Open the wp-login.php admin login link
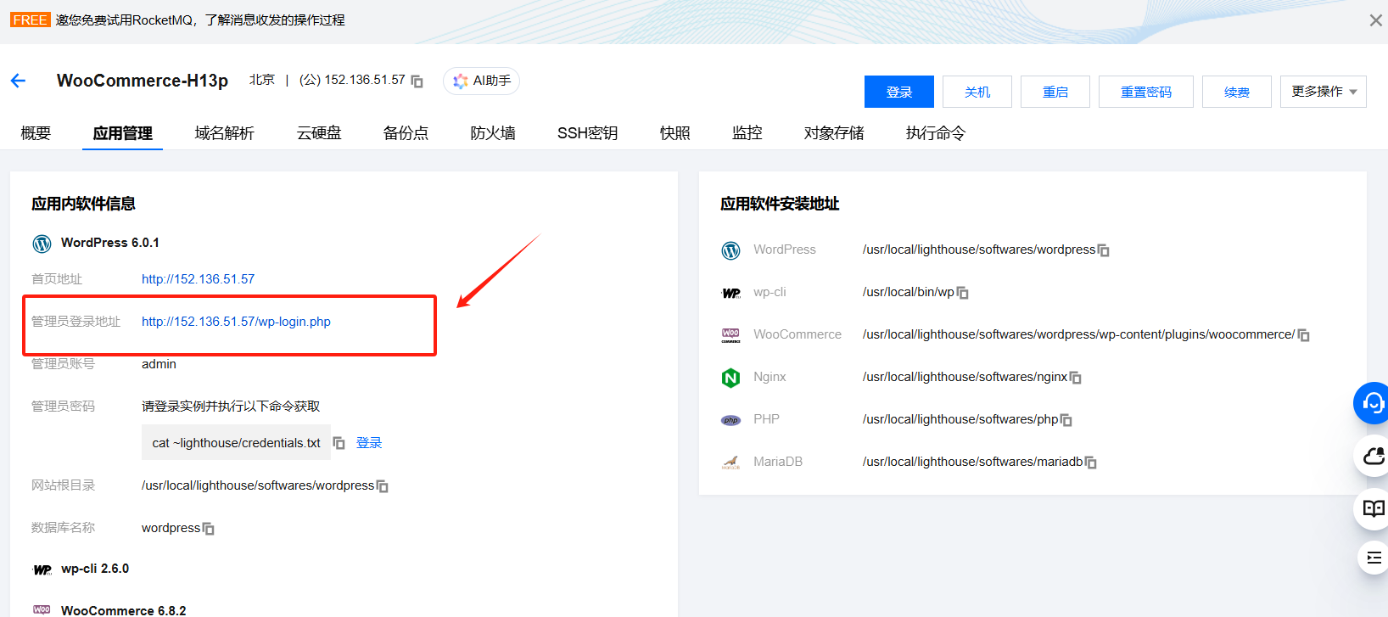The height and width of the screenshot is (617, 1388). pyautogui.click(x=236, y=322)
